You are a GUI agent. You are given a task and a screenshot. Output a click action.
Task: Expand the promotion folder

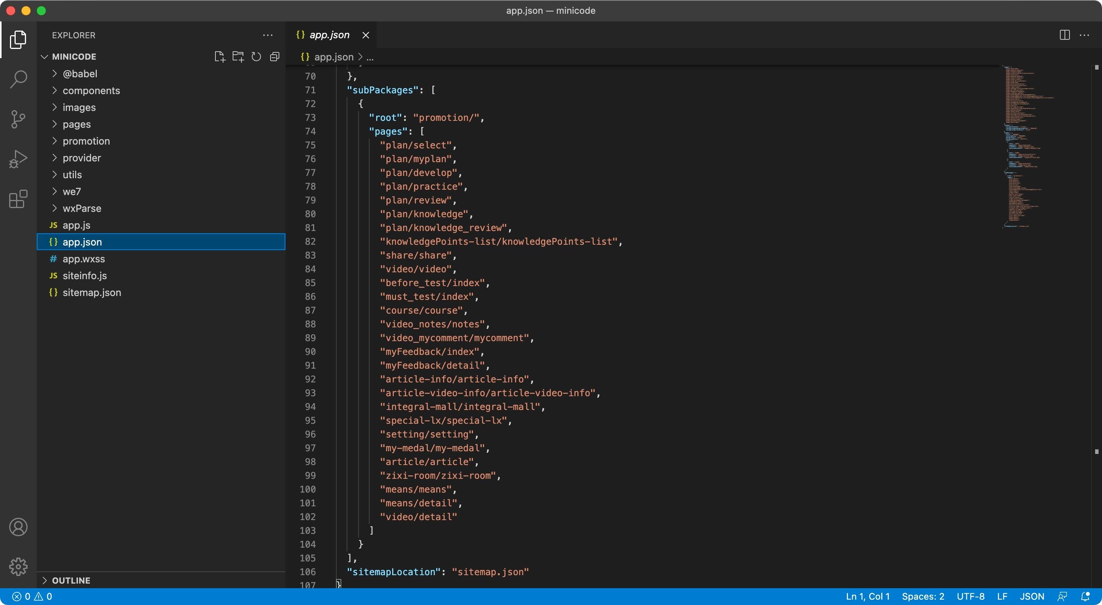point(86,141)
